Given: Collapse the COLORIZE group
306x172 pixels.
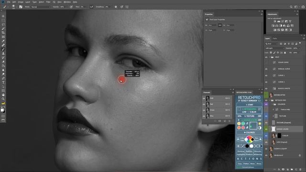Looking at the screenshot, I should [272, 104].
